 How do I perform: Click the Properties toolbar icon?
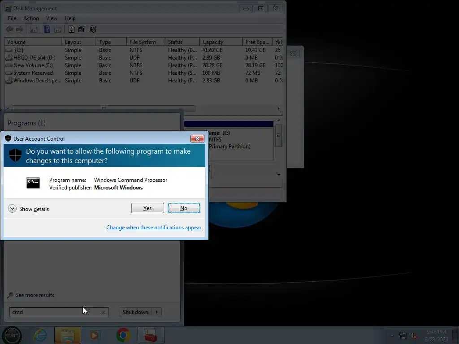(x=82, y=29)
